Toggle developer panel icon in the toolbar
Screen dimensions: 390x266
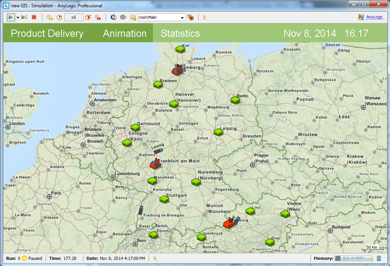click(x=205, y=17)
